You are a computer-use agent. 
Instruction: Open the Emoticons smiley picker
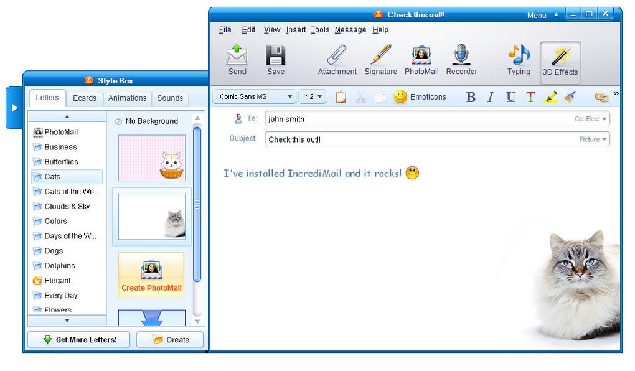point(420,97)
